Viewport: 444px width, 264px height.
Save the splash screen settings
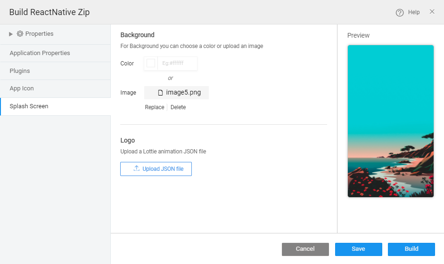click(358, 249)
